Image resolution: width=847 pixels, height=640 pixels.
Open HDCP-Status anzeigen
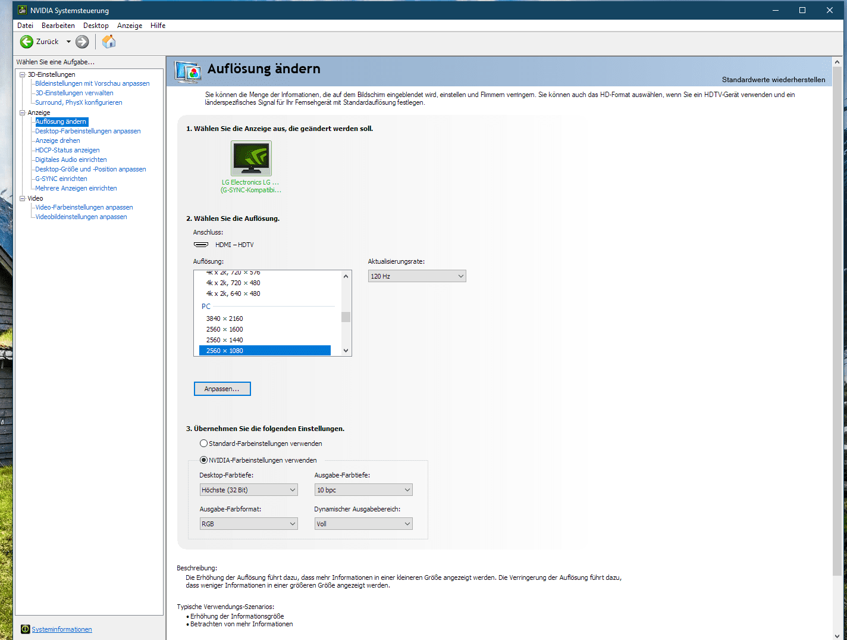tap(67, 150)
